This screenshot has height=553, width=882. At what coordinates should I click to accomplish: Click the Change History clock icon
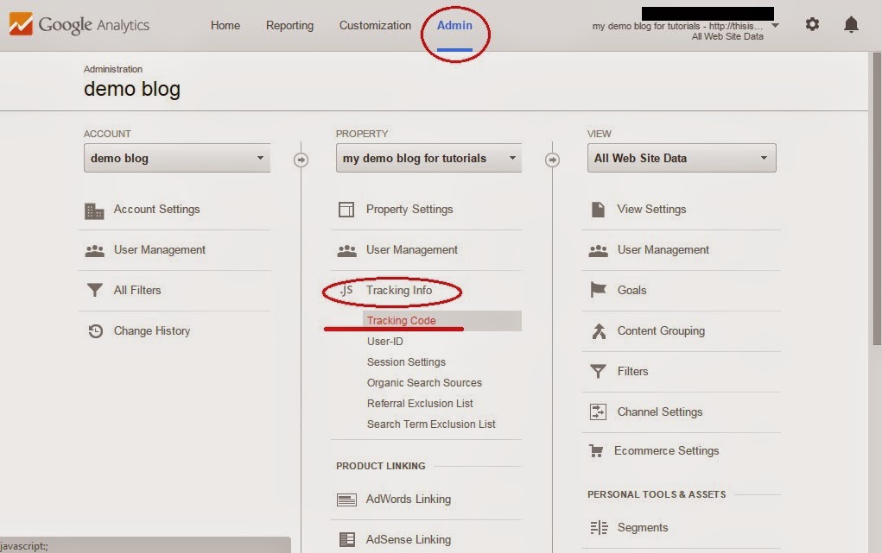pyautogui.click(x=96, y=331)
